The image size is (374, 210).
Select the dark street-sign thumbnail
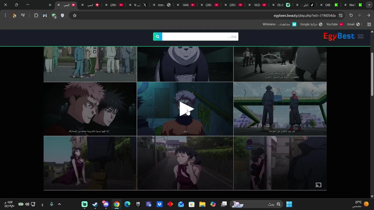pyautogui.click(x=280, y=163)
